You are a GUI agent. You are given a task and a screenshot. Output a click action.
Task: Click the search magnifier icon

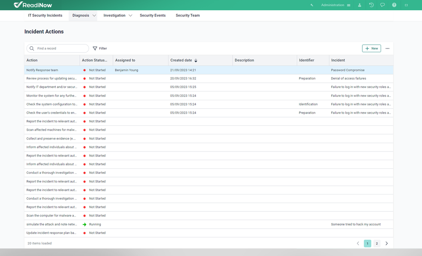(32, 49)
